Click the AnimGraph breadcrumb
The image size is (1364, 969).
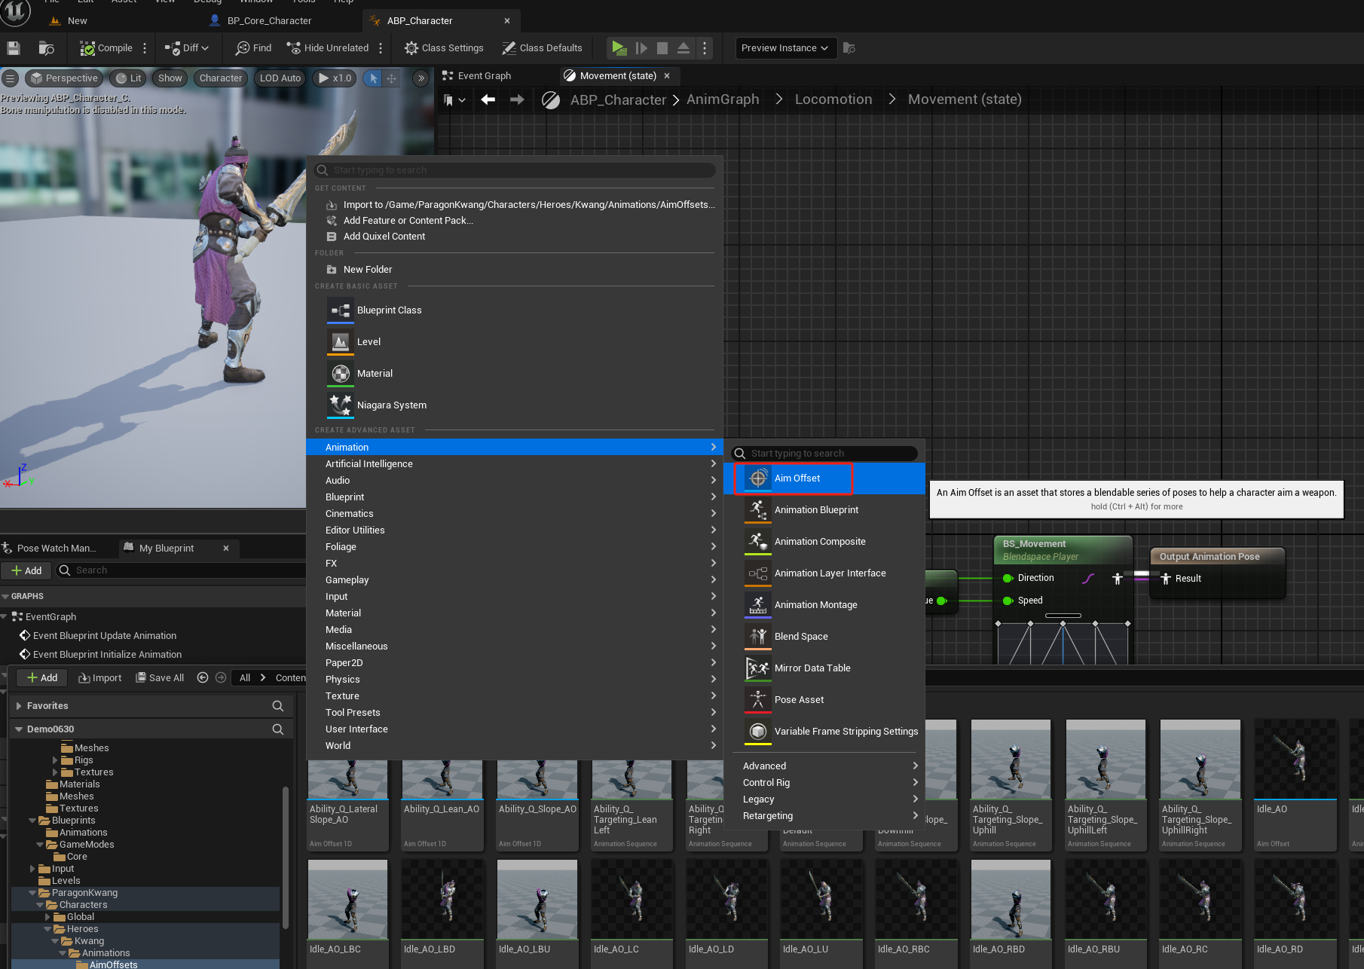(723, 99)
